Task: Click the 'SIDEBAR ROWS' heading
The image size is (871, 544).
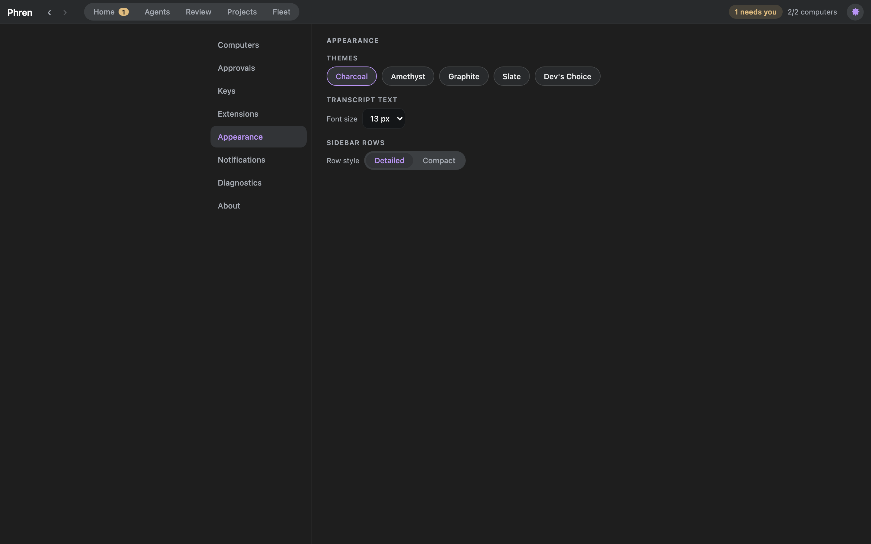Action: coord(356,143)
